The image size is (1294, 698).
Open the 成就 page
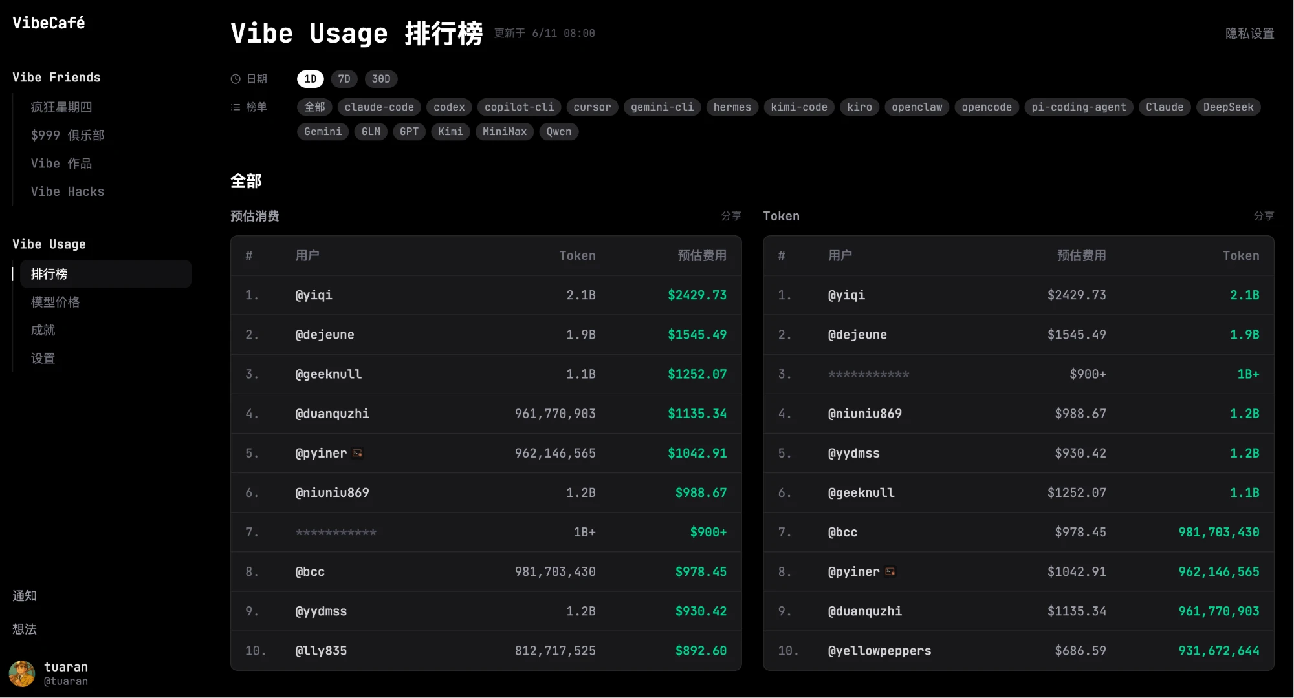tap(43, 330)
